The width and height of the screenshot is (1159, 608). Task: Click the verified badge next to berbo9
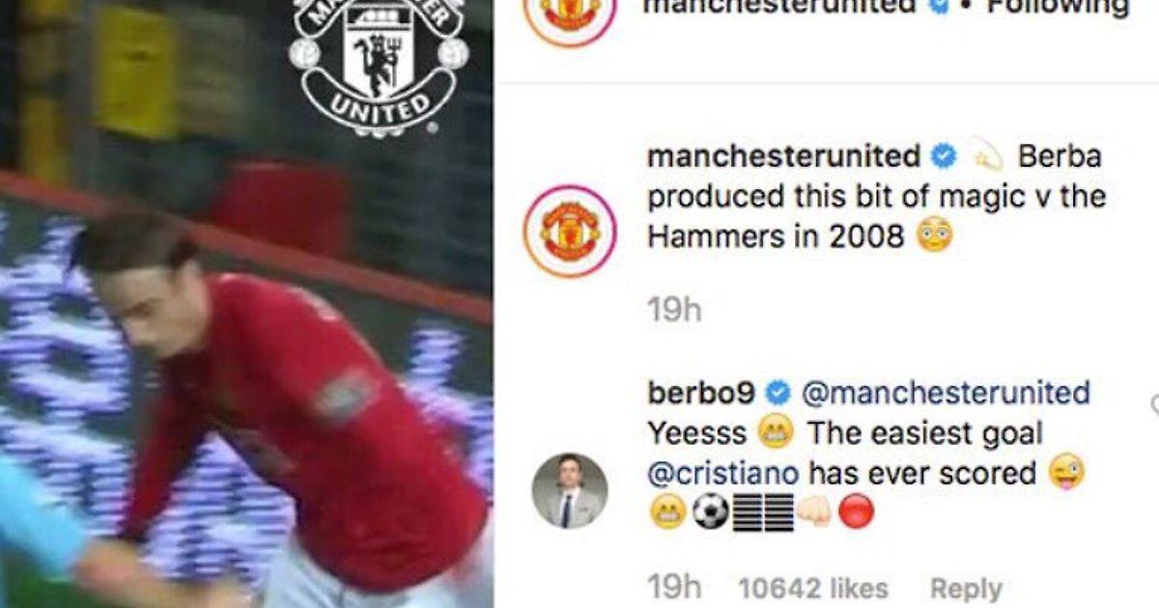click(x=777, y=394)
